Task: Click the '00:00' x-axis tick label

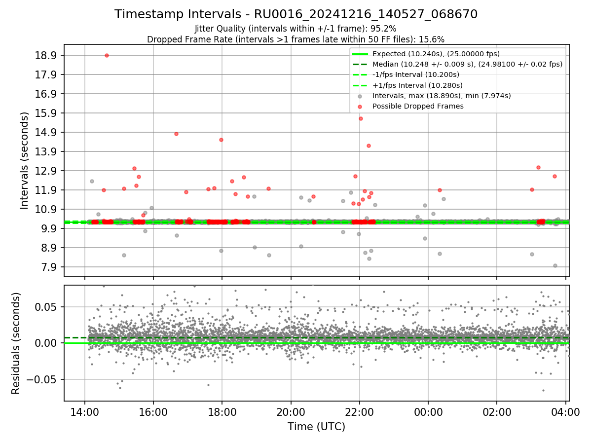Action: click(x=428, y=412)
